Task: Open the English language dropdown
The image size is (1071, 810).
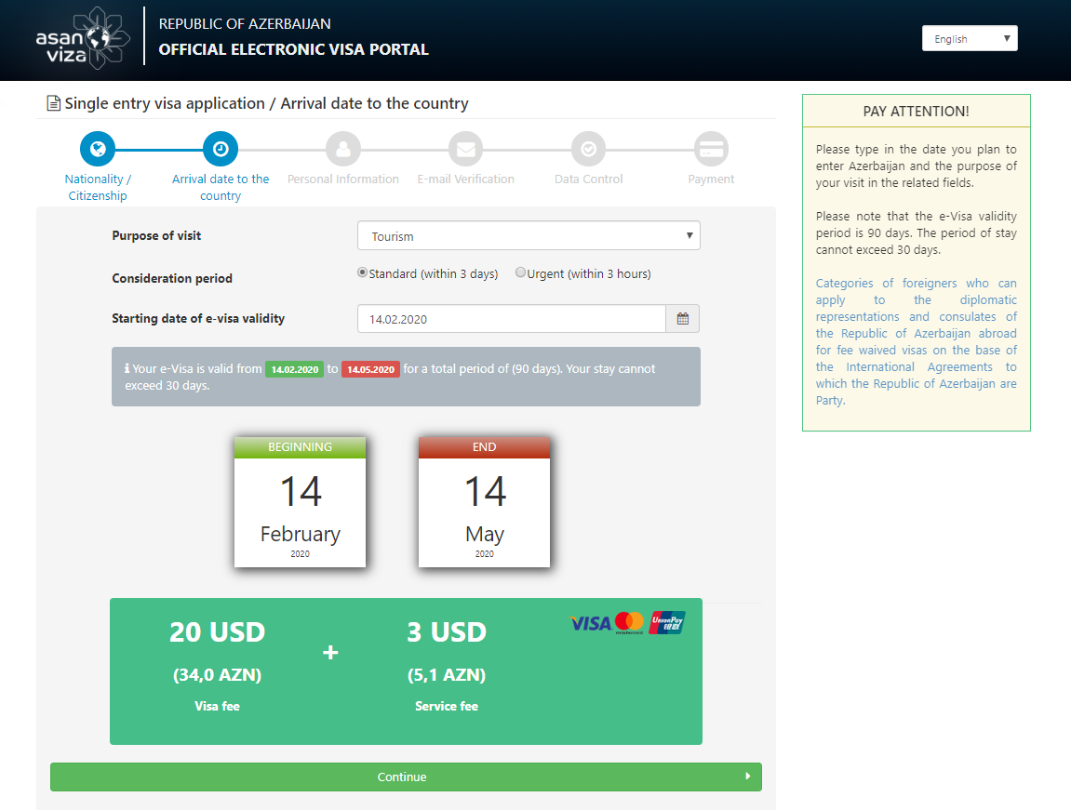Action: tap(970, 38)
